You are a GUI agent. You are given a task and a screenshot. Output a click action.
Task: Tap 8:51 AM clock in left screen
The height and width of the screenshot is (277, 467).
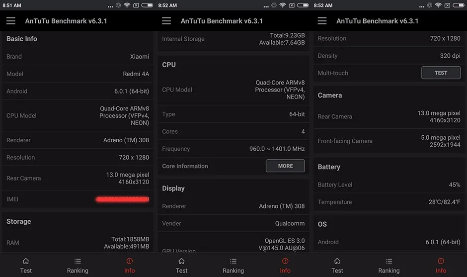12,5
